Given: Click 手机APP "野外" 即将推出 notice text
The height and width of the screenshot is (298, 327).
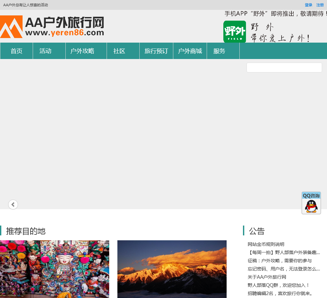Looking at the screenshot, I should (275, 14).
